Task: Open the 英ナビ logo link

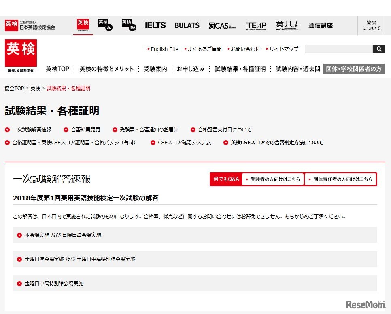Action: pyautogui.click(x=287, y=25)
